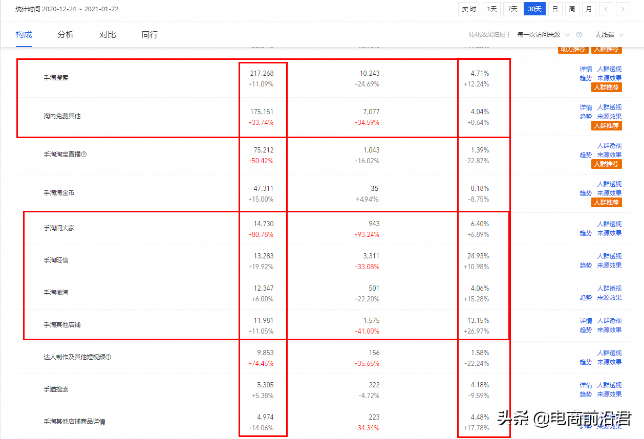Open 人群透视 for 淘内免费其他 row

coord(609,107)
